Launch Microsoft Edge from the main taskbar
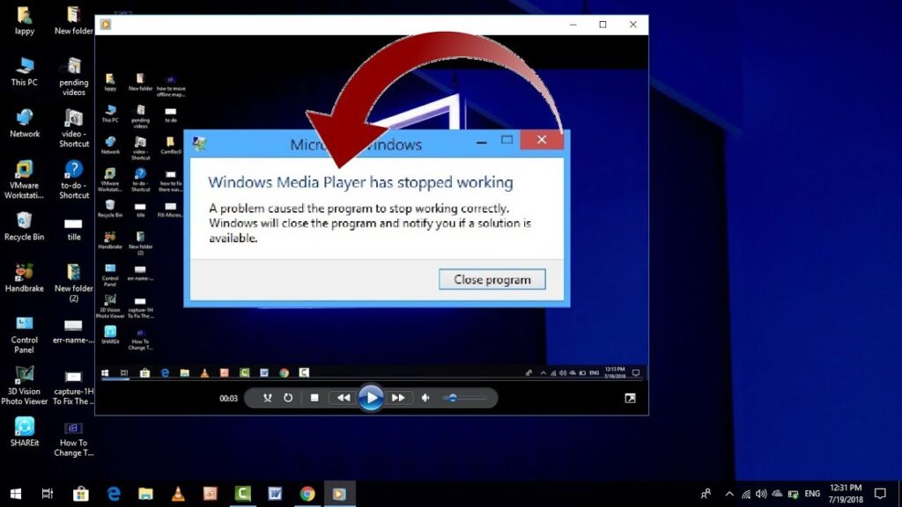The width and height of the screenshot is (902, 507). [x=114, y=494]
